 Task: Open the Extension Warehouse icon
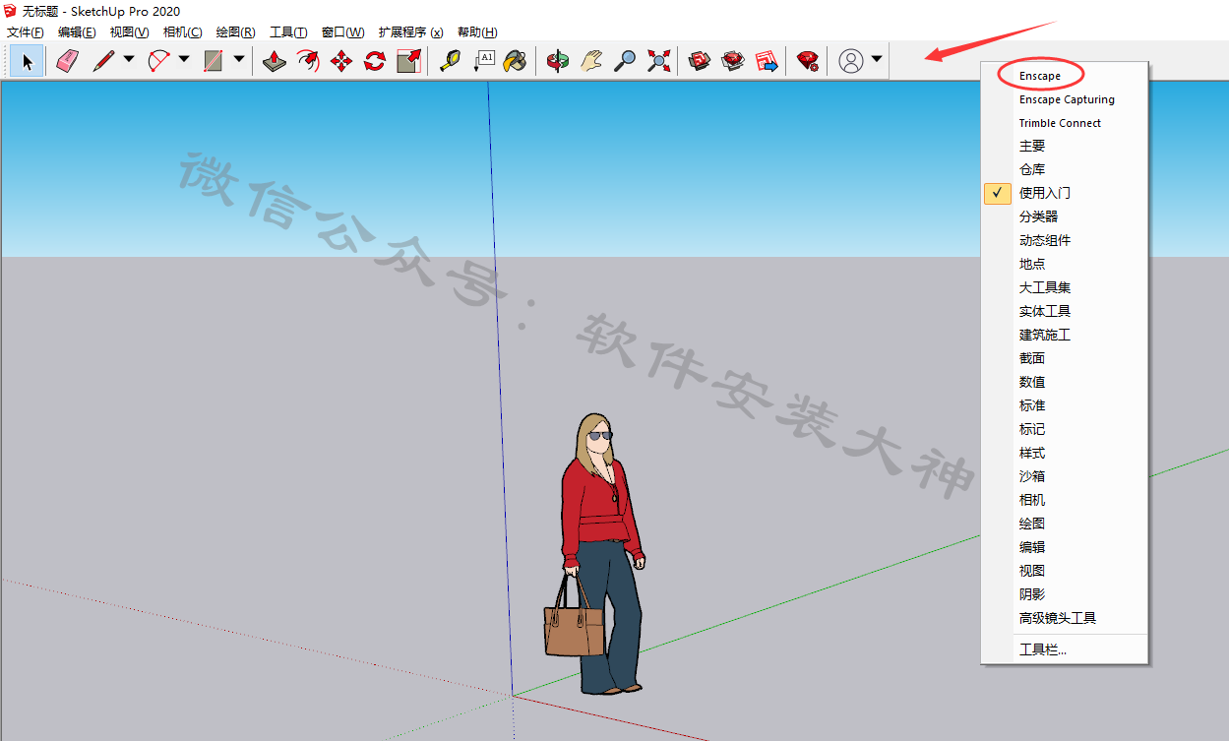733,61
